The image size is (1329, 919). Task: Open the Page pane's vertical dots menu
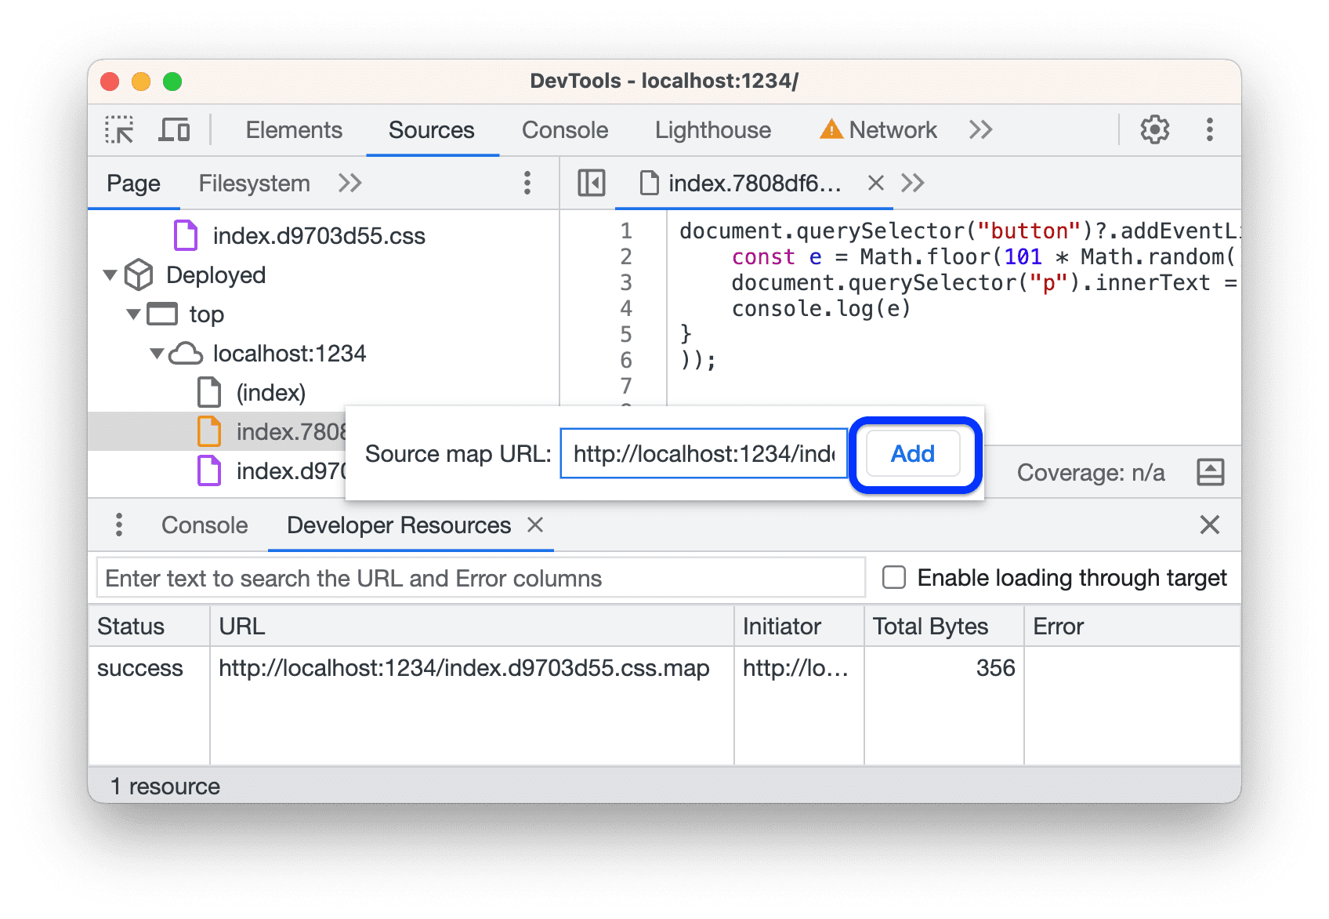527,183
